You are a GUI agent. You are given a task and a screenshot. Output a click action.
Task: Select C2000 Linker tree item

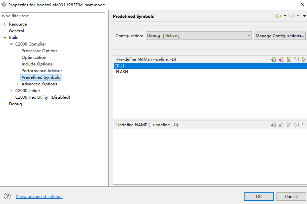coord(28,91)
